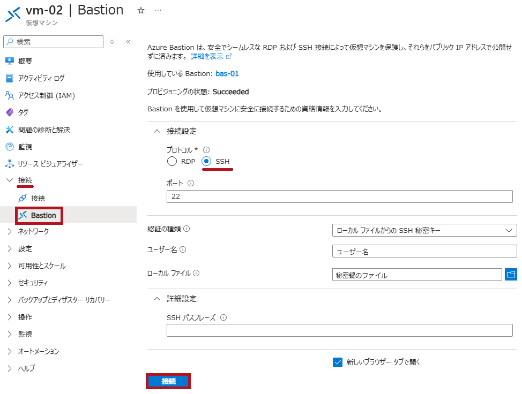Expand the ヘルプ group
522x394 pixels.
pyautogui.click(x=10, y=368)
